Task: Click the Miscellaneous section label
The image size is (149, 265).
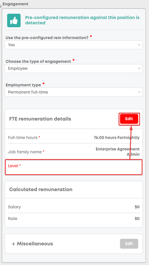Action: pos(35,244)
